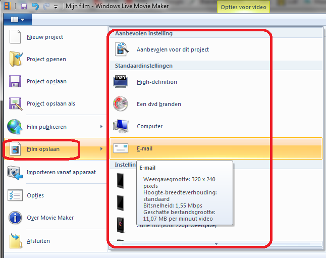Click the High-definition 1080 monitor icon

[x=121, y=82]
